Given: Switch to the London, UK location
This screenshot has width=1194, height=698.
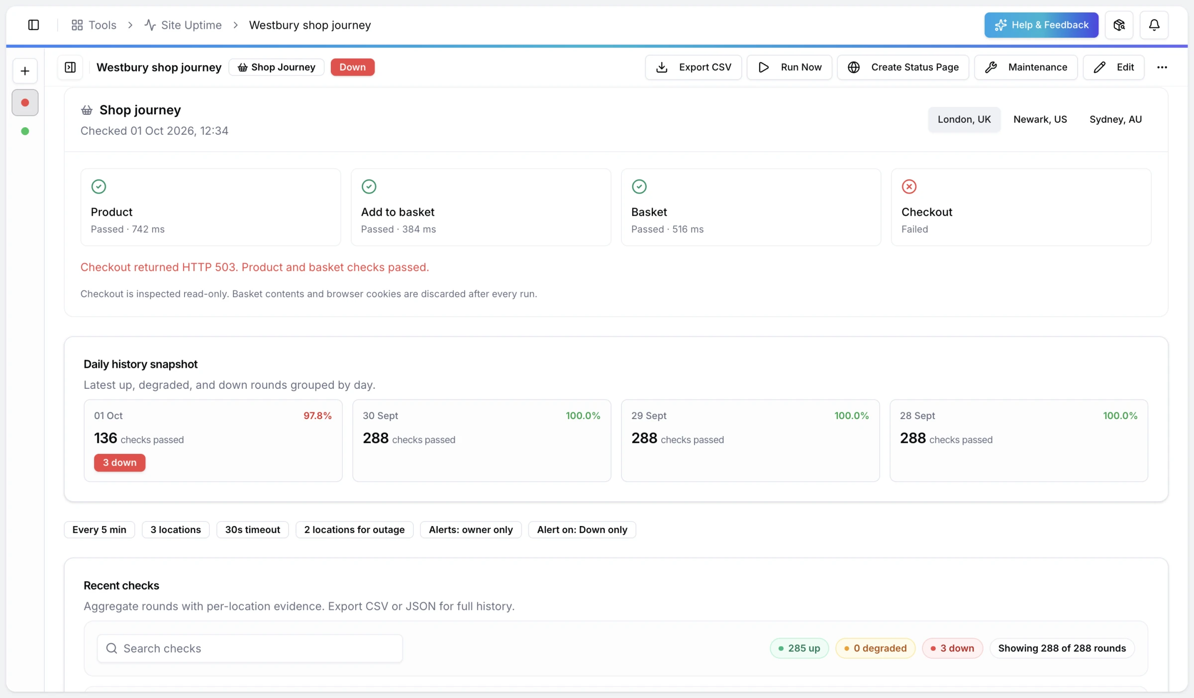Looking at the screenshot, I should [964, 119].
